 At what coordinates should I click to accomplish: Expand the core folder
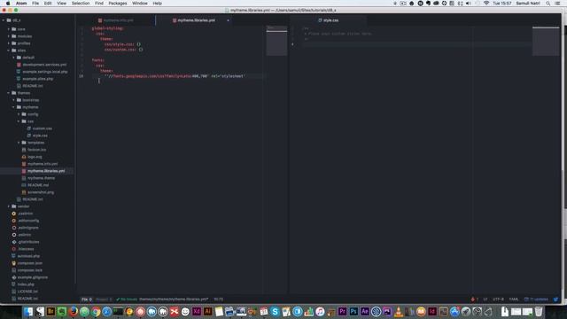[x=21, y=29]
